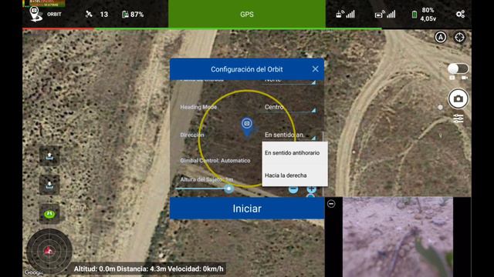The height and width of the screenshot is (277, 494).
Task: Tap the Gimbal Control: Automatico setting
Action: [x=215, y=161]
